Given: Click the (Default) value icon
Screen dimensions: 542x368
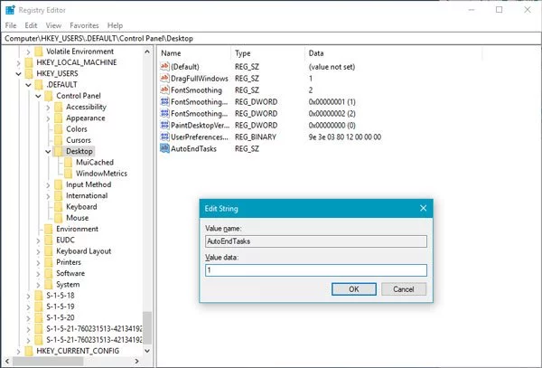Looking at the screenshot, I should click(164, 66).
